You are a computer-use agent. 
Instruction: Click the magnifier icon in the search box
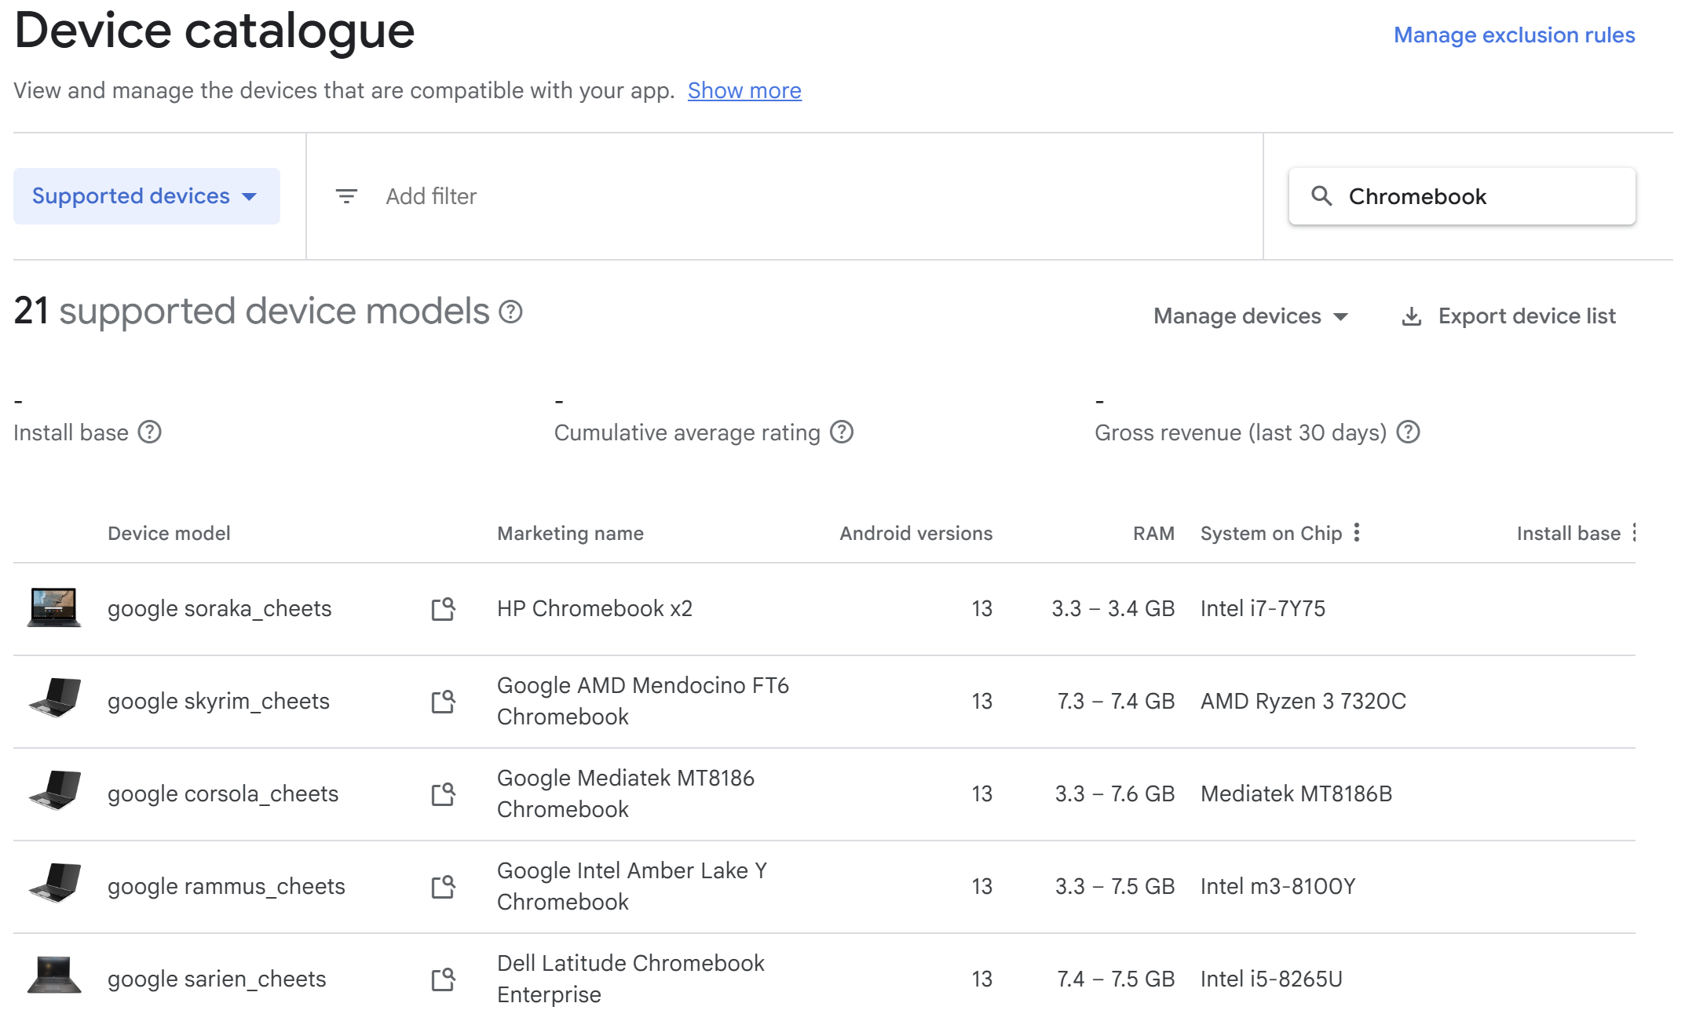[1322, 196]
